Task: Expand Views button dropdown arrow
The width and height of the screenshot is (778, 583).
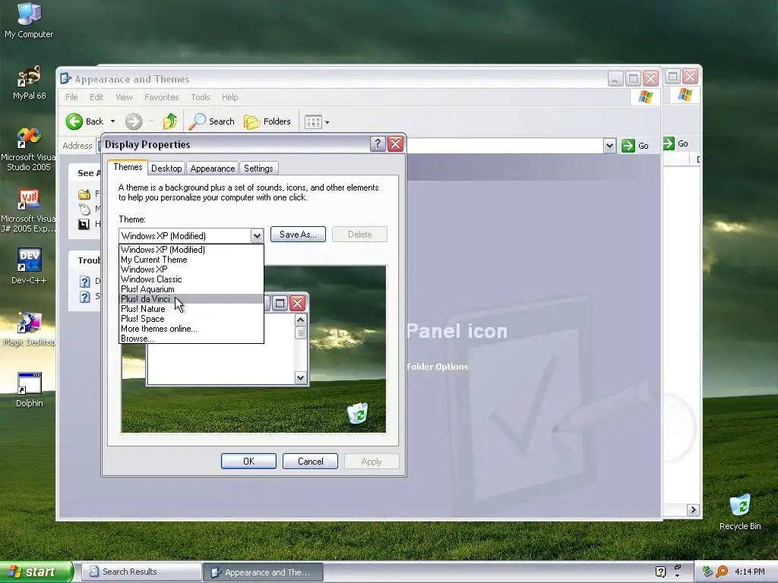Action: 327,122
